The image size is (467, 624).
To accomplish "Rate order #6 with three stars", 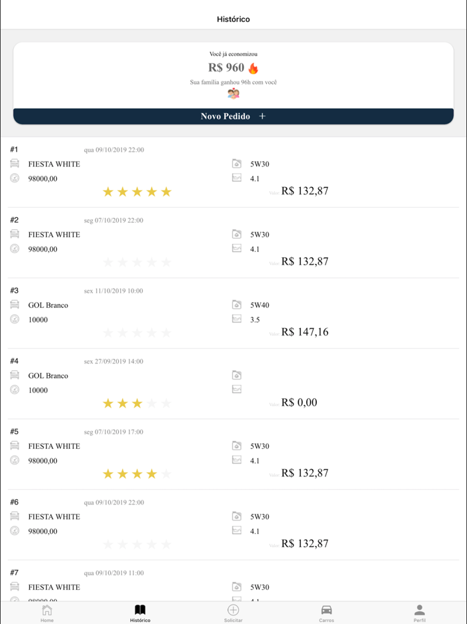I will [137, 544].
